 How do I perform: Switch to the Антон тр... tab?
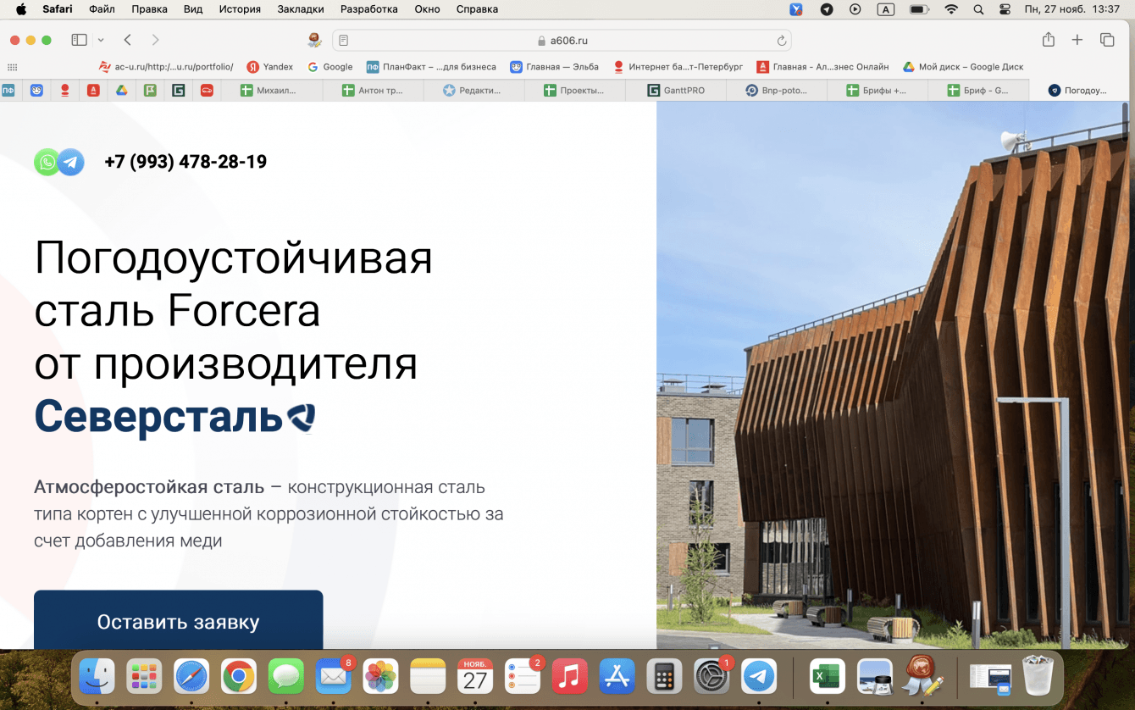pos(373,91)
